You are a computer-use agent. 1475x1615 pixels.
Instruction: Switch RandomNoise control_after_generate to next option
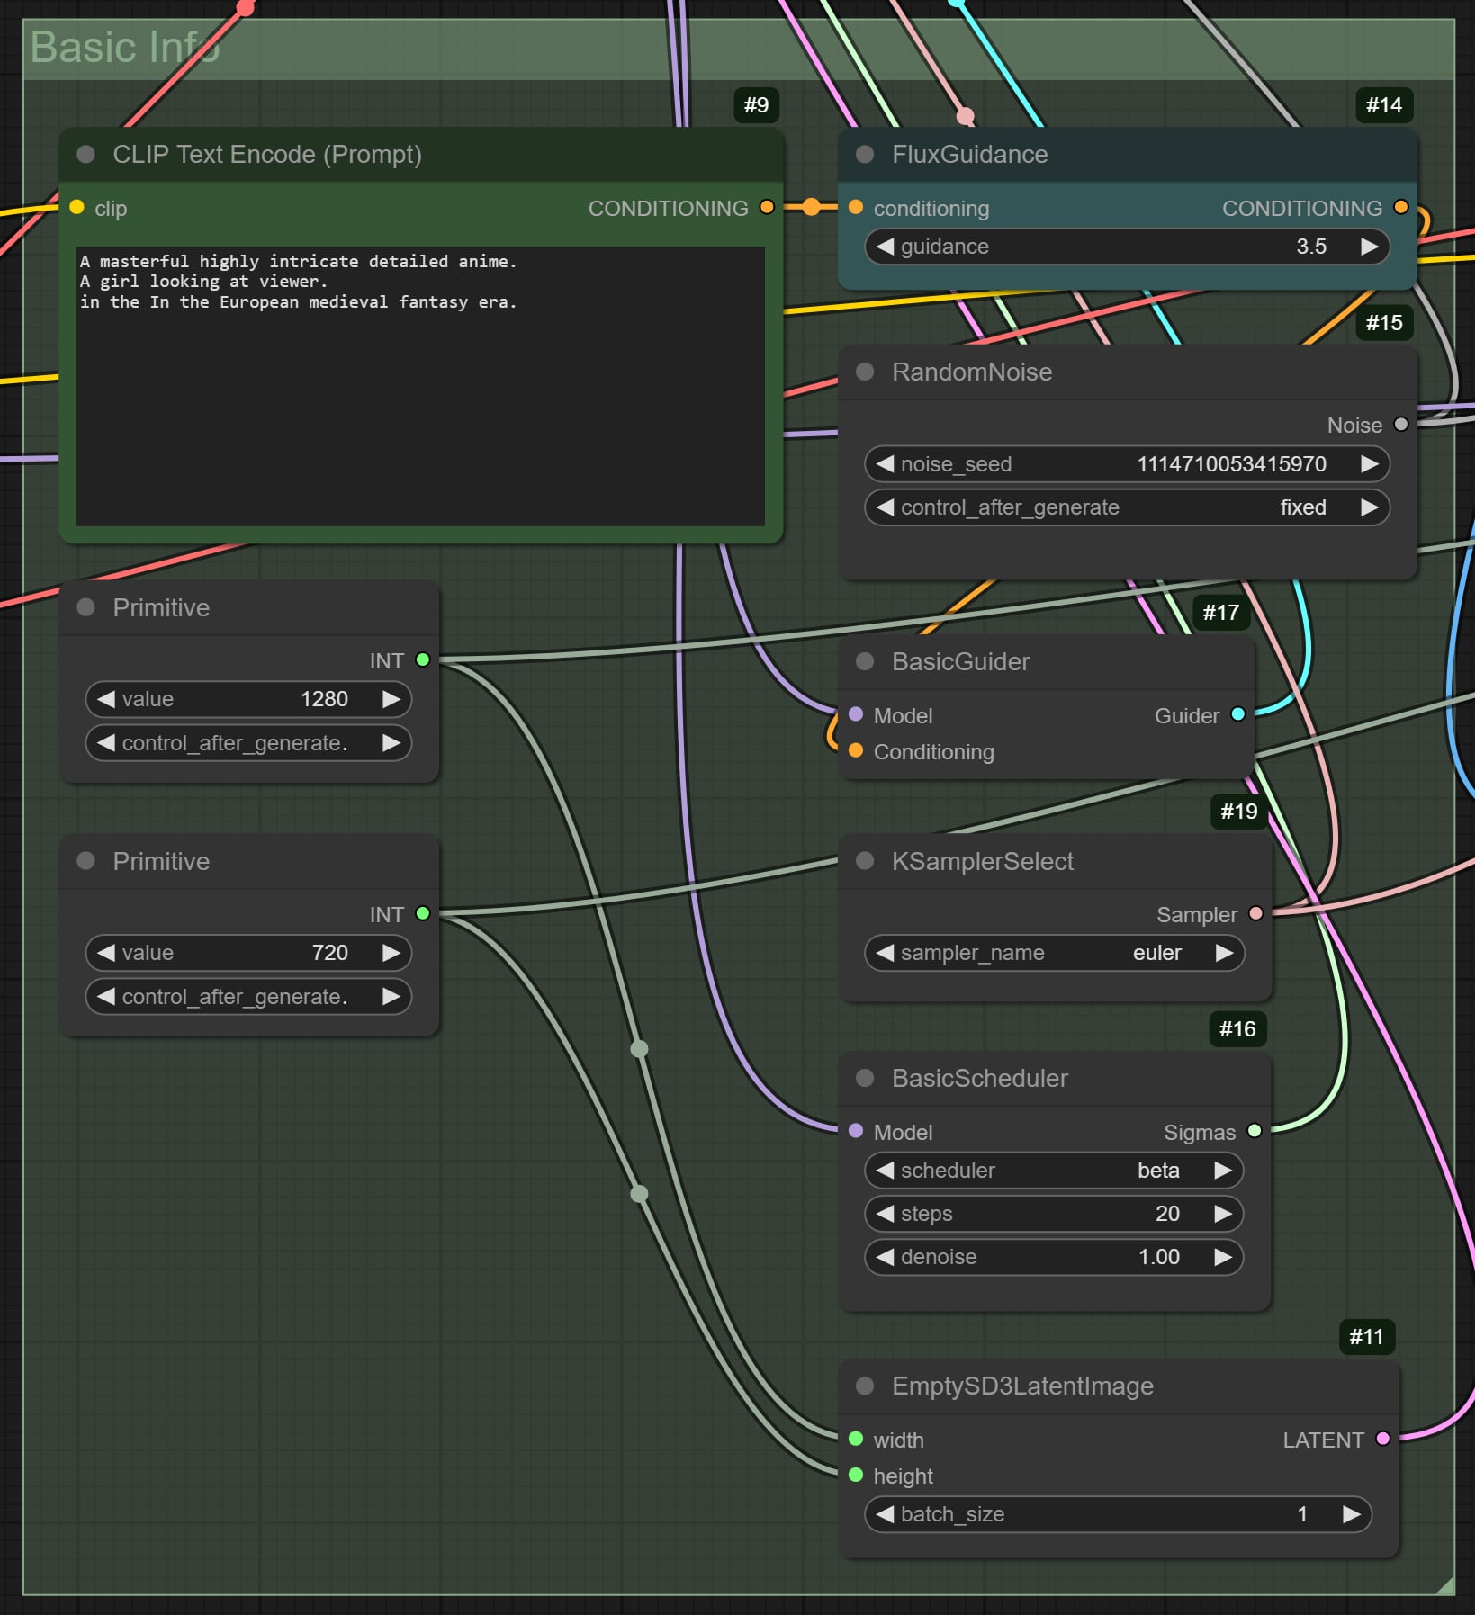tap(1369, 507)
